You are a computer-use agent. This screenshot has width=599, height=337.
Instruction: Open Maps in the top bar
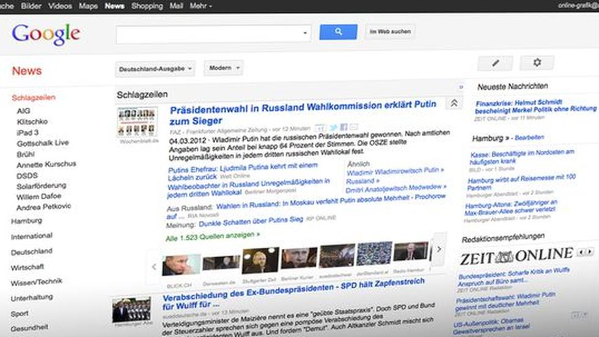point(88,6)
